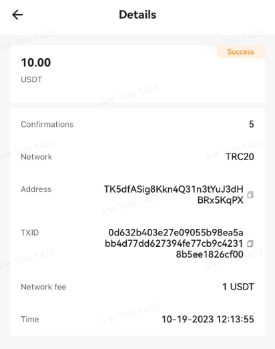Open the 0d632b403e transaction hash
Screen dimensions: 275x349
(174, 244)
